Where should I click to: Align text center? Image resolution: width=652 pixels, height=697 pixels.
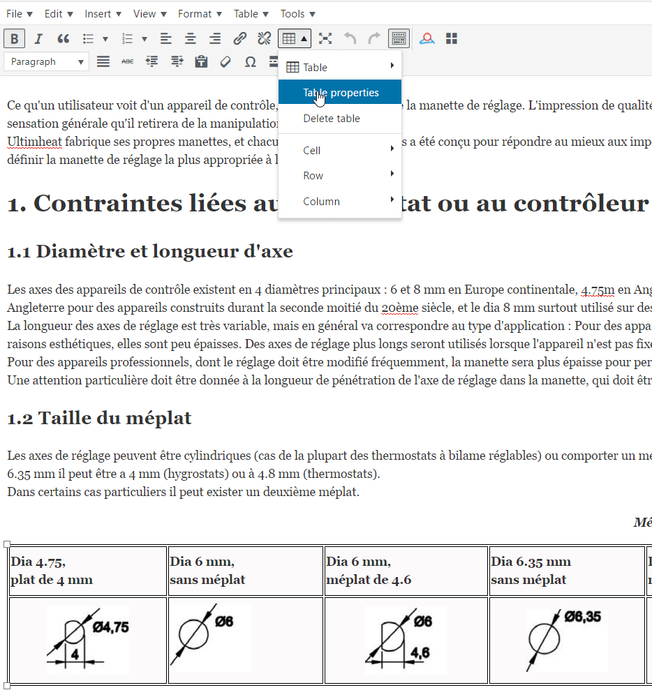click(191, 38)
